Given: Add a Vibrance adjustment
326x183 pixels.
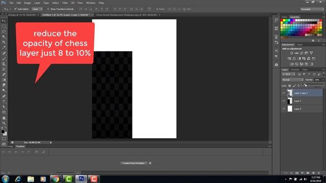Looking at the screenshot, I should coord(311,53).
